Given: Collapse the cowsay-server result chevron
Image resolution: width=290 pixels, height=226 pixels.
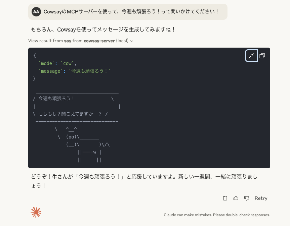Looking at the screenshot, I should (x=132, y=41).
